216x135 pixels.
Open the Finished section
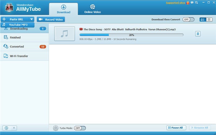(24, 37)
